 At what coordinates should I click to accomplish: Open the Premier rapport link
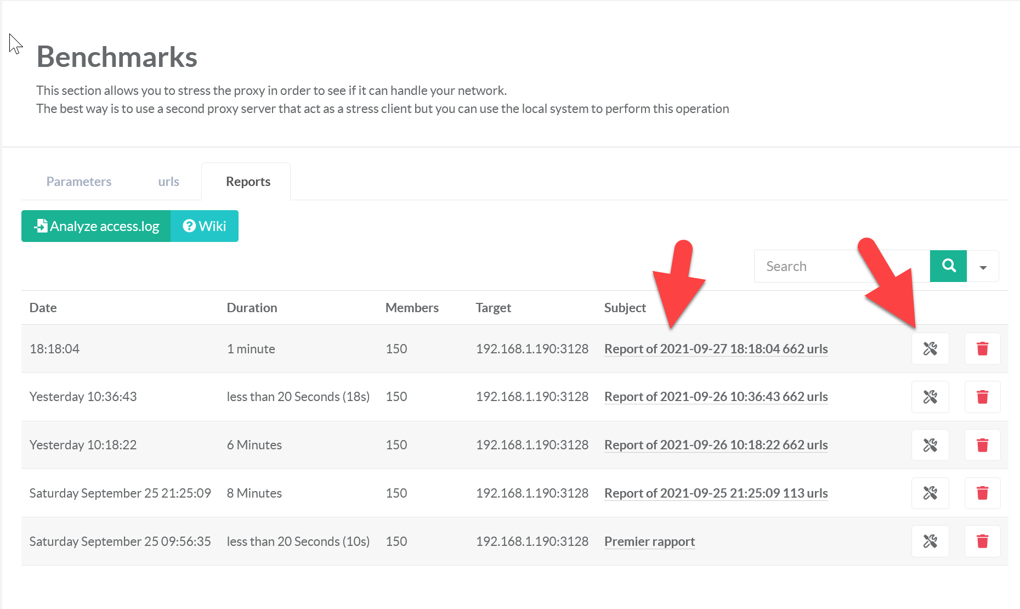coord(649,542)
